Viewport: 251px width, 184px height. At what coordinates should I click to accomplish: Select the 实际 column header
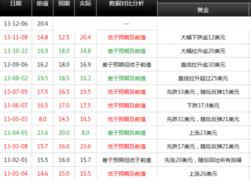(x=85, y=4)
